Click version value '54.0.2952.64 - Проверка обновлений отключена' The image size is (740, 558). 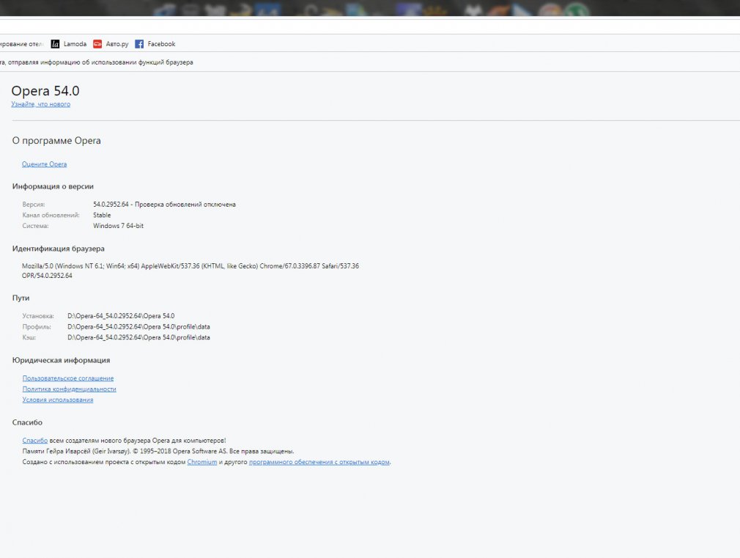pos(164,205)
